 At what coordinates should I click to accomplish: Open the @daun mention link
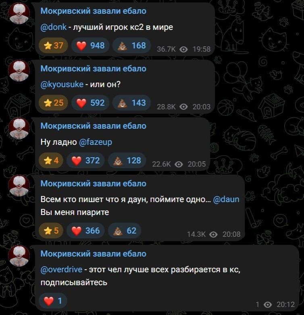226,199
